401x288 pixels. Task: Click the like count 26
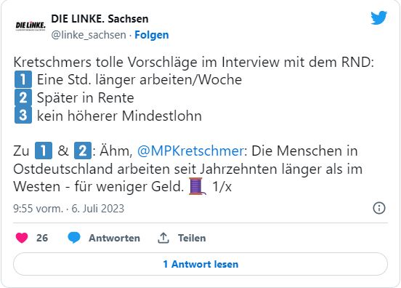pos(42,238)
